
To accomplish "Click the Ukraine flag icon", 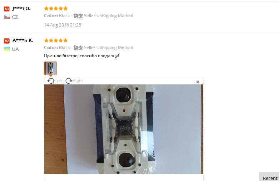I will tap(7, 49).
